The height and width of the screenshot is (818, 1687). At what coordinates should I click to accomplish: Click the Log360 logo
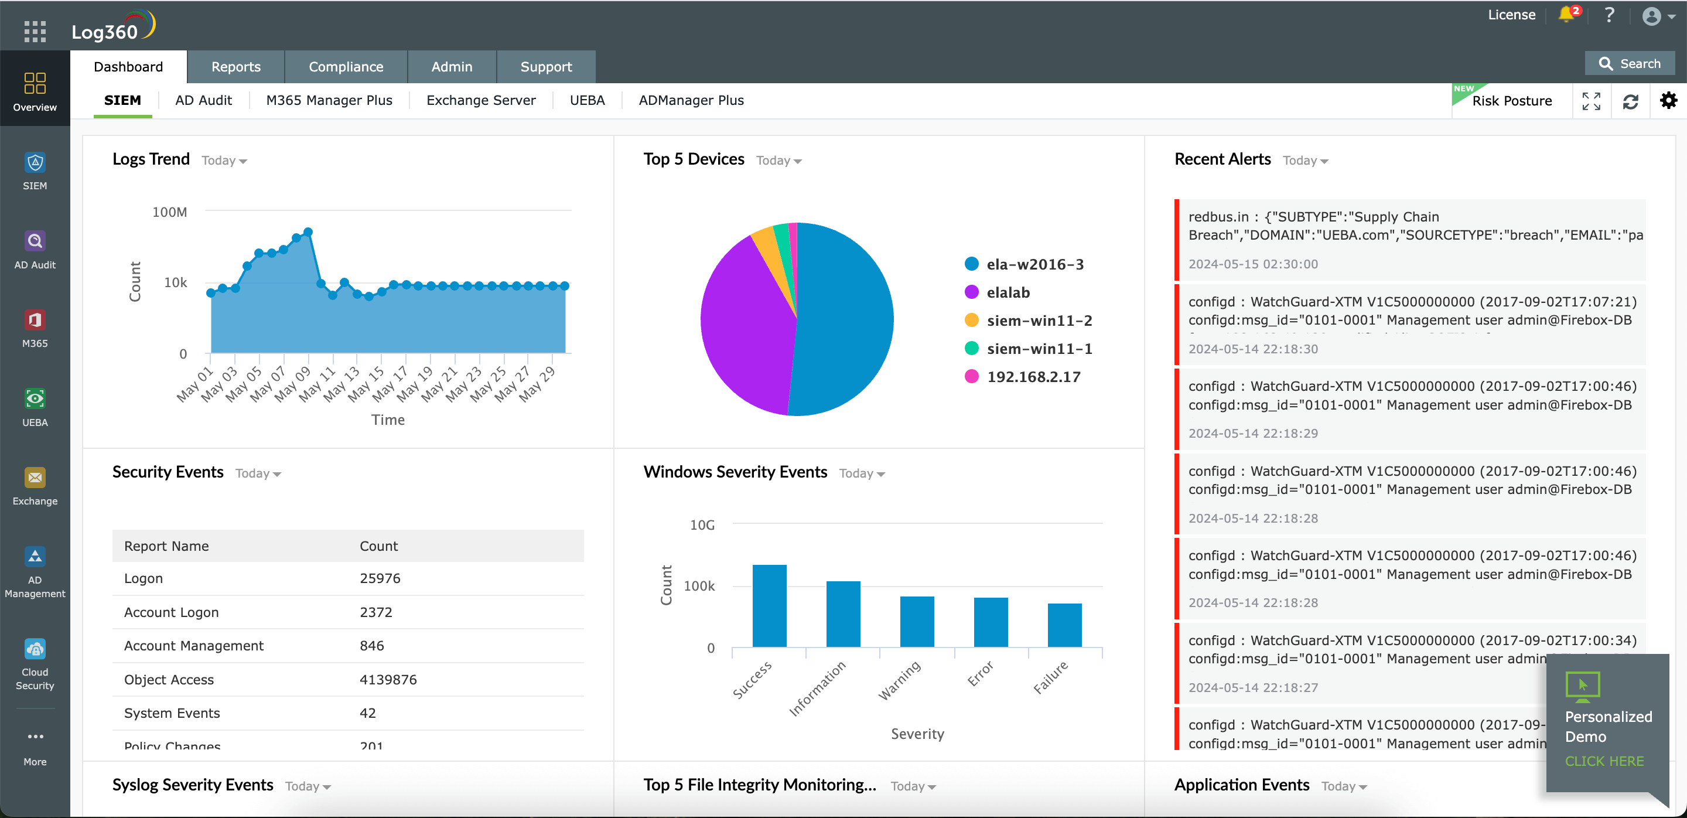click(113, 27)
